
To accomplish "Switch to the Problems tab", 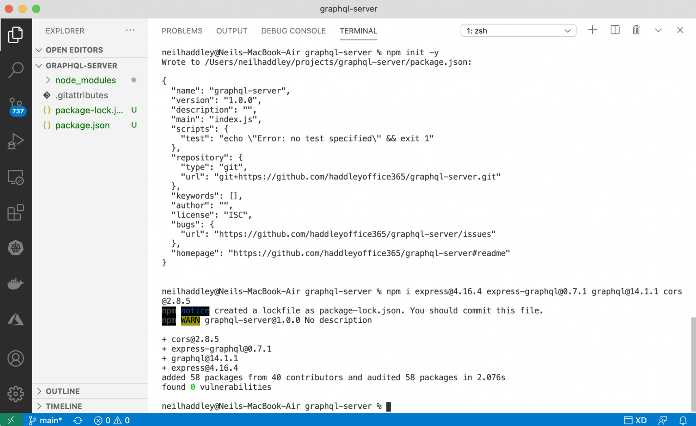I will click(x=182, y=31).
